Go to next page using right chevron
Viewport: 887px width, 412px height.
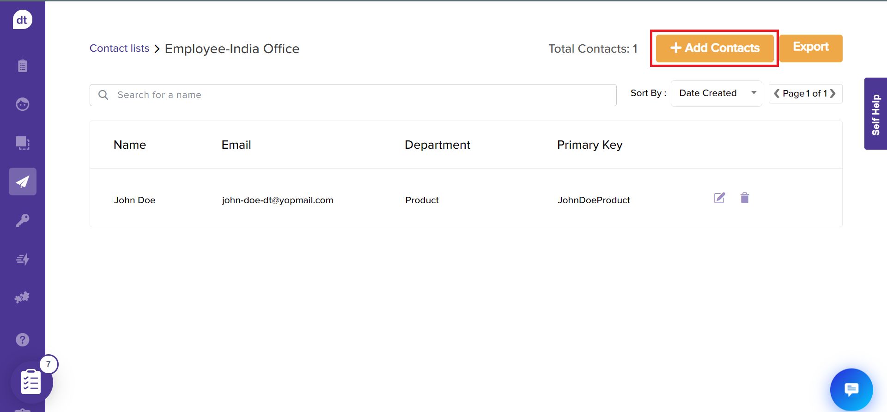coord(833,93)
